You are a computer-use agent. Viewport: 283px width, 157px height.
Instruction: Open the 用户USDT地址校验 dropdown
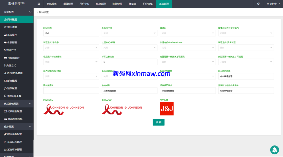(x=71, y=76)
